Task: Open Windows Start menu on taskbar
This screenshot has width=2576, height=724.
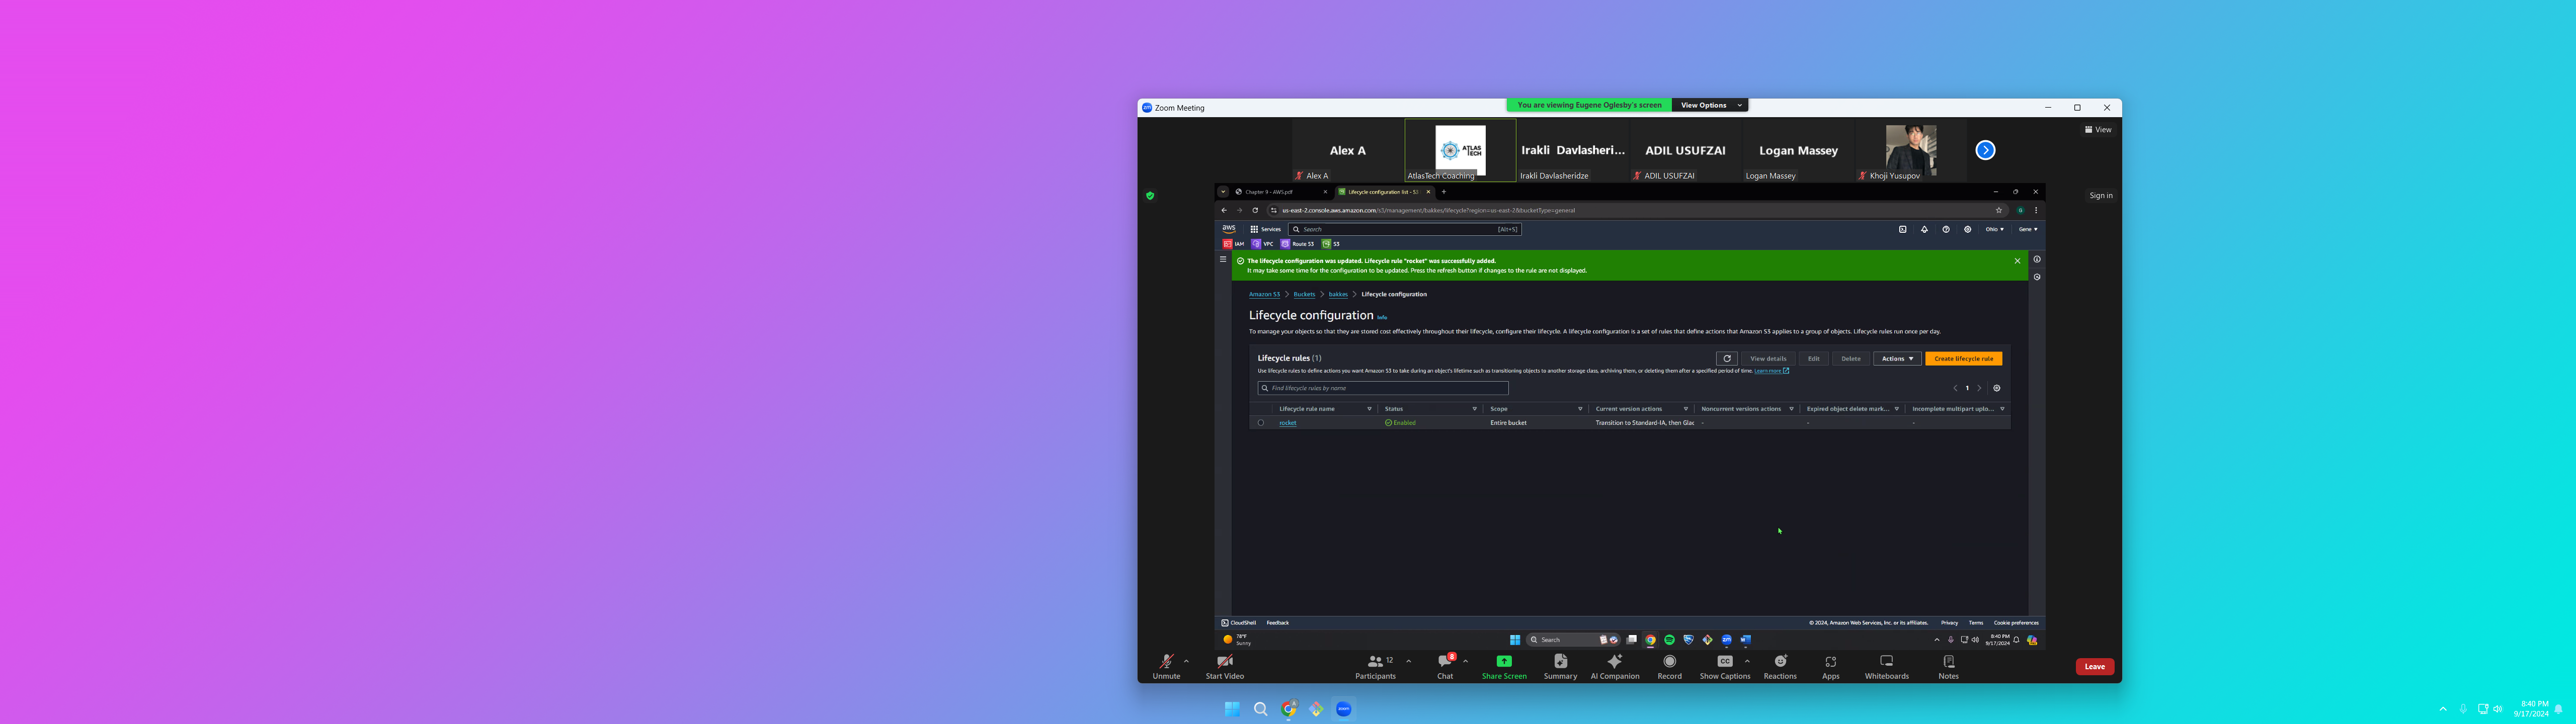Action: [1232, 709]
